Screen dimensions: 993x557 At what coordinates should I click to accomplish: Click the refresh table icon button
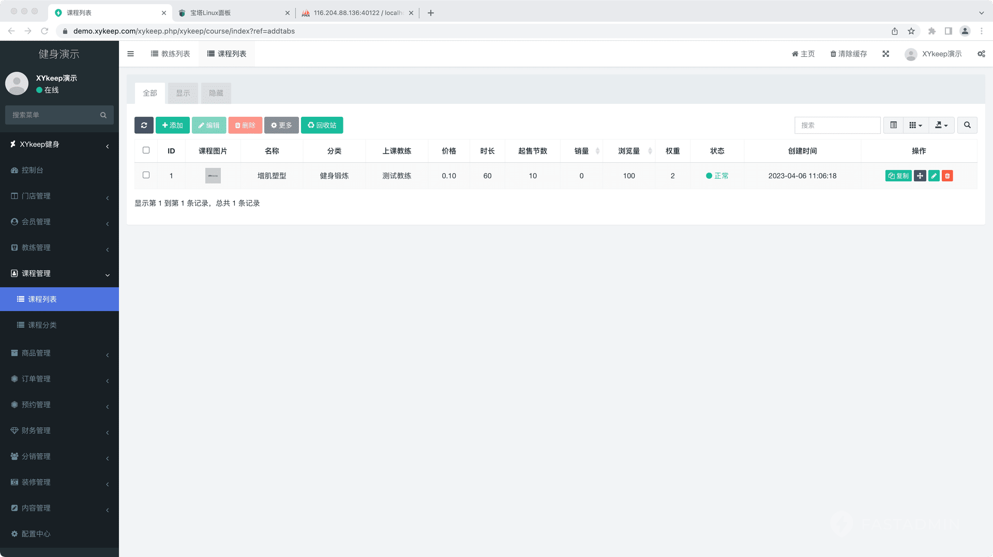[x=144, y=125]
